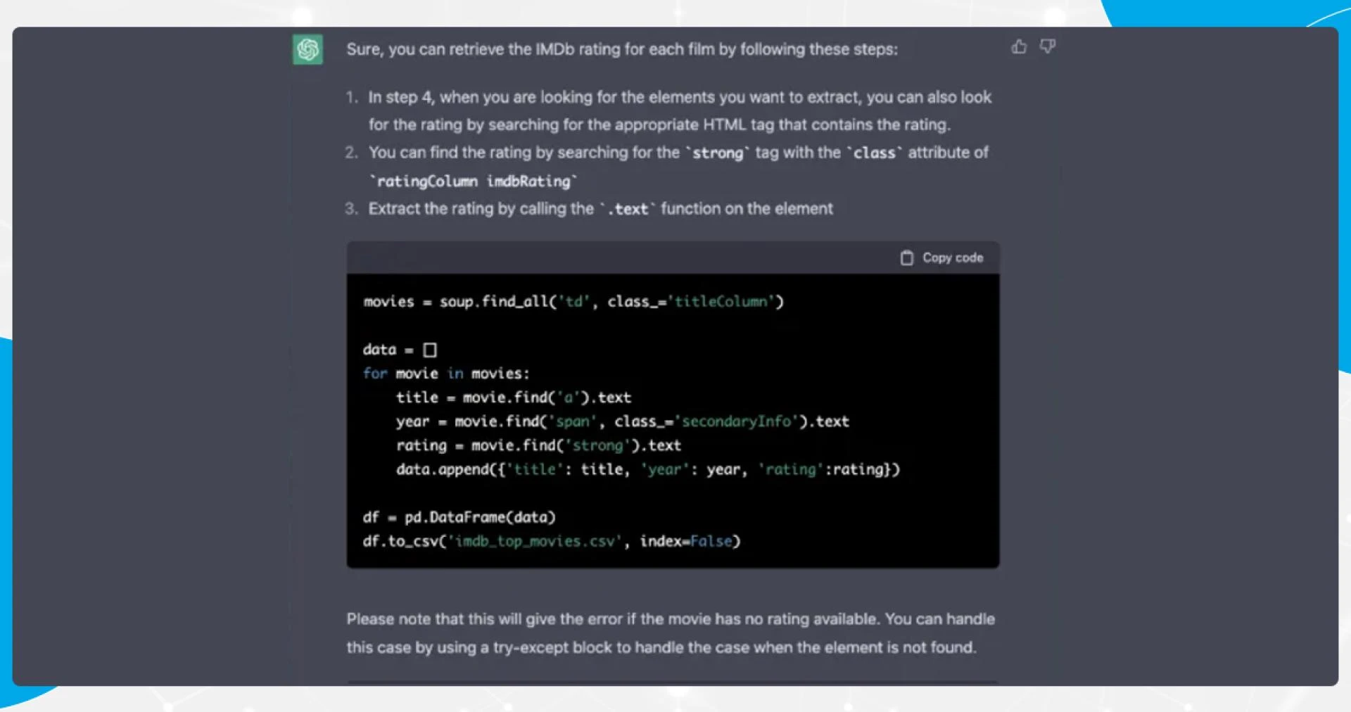
Task: Click the clipboard icon beside Copy code
Action: [x=907, y=258]
